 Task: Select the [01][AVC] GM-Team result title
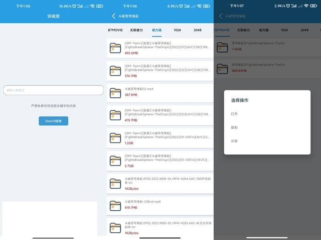[x=167, y=45]
